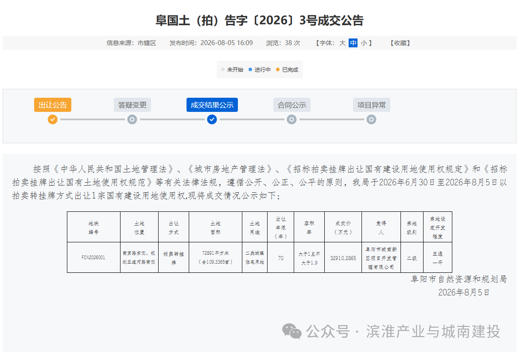Click the 未开始 grey legend dot
The height and width of the screenshot is (352, 517).
(x=223, y=69)
